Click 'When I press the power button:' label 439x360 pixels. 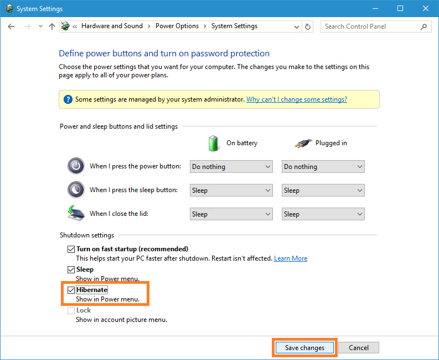pyautogui.click(x=135, y=166)
